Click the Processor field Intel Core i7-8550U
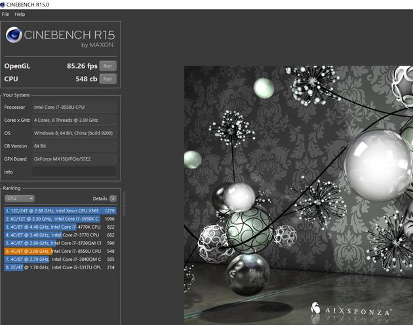Viewport: 413px width, 325px height. 74,107
